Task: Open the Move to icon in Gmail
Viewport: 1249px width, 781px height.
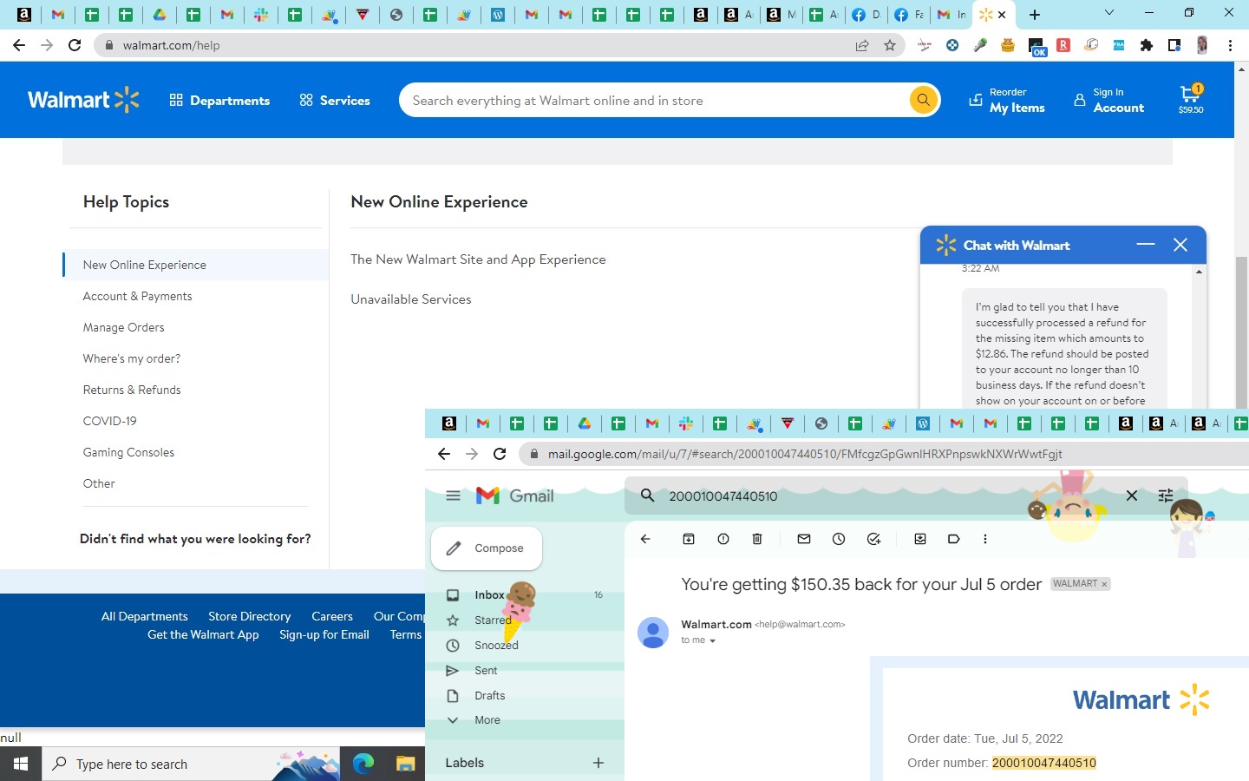Action: point(920,539)
